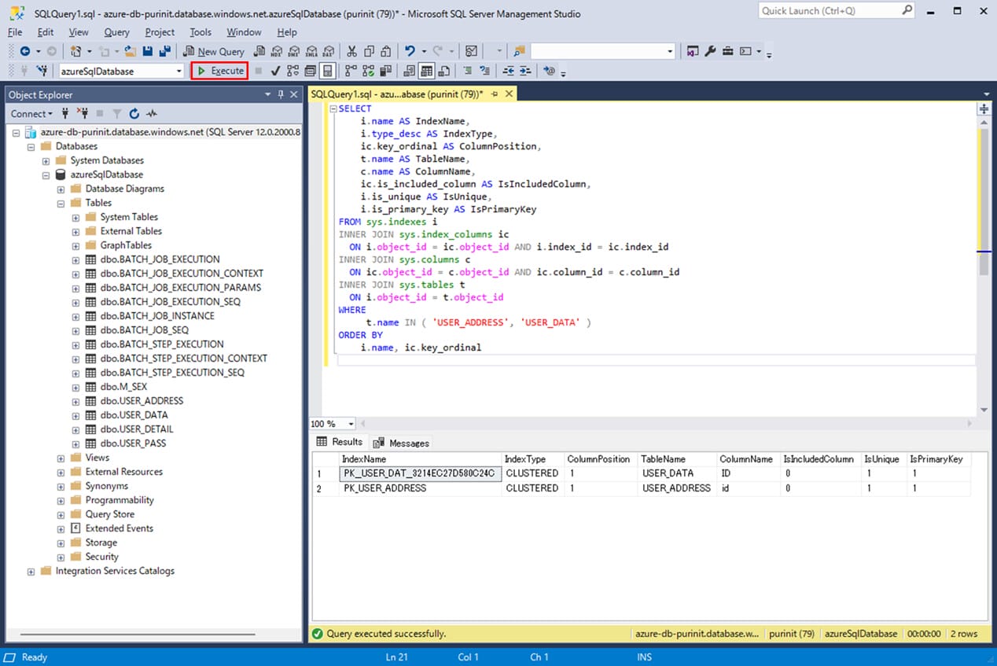Expand the Security folder node
The height and width of the screenshot is (666, 997).
(x=61, y=557)
